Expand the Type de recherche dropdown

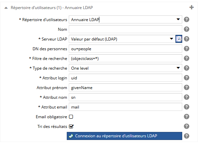click(x=126, y=68)
